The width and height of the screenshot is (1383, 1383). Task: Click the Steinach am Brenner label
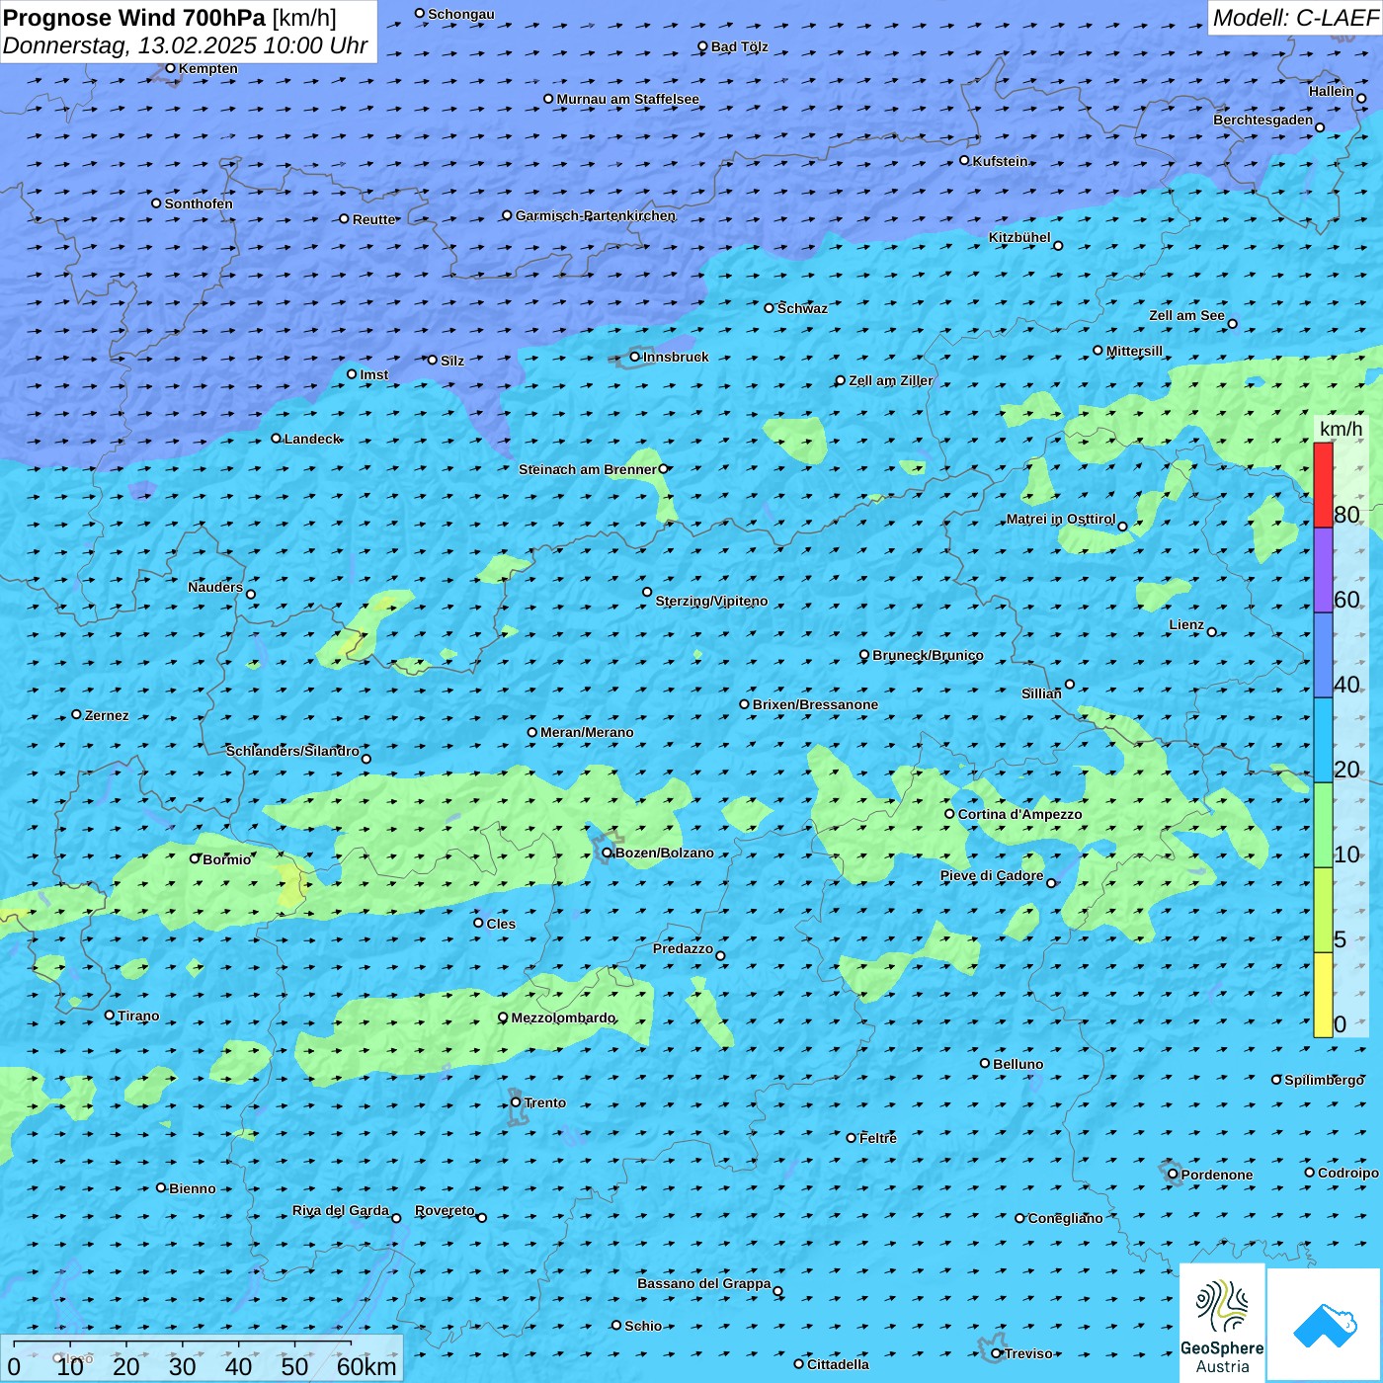[x=588, y=469]
